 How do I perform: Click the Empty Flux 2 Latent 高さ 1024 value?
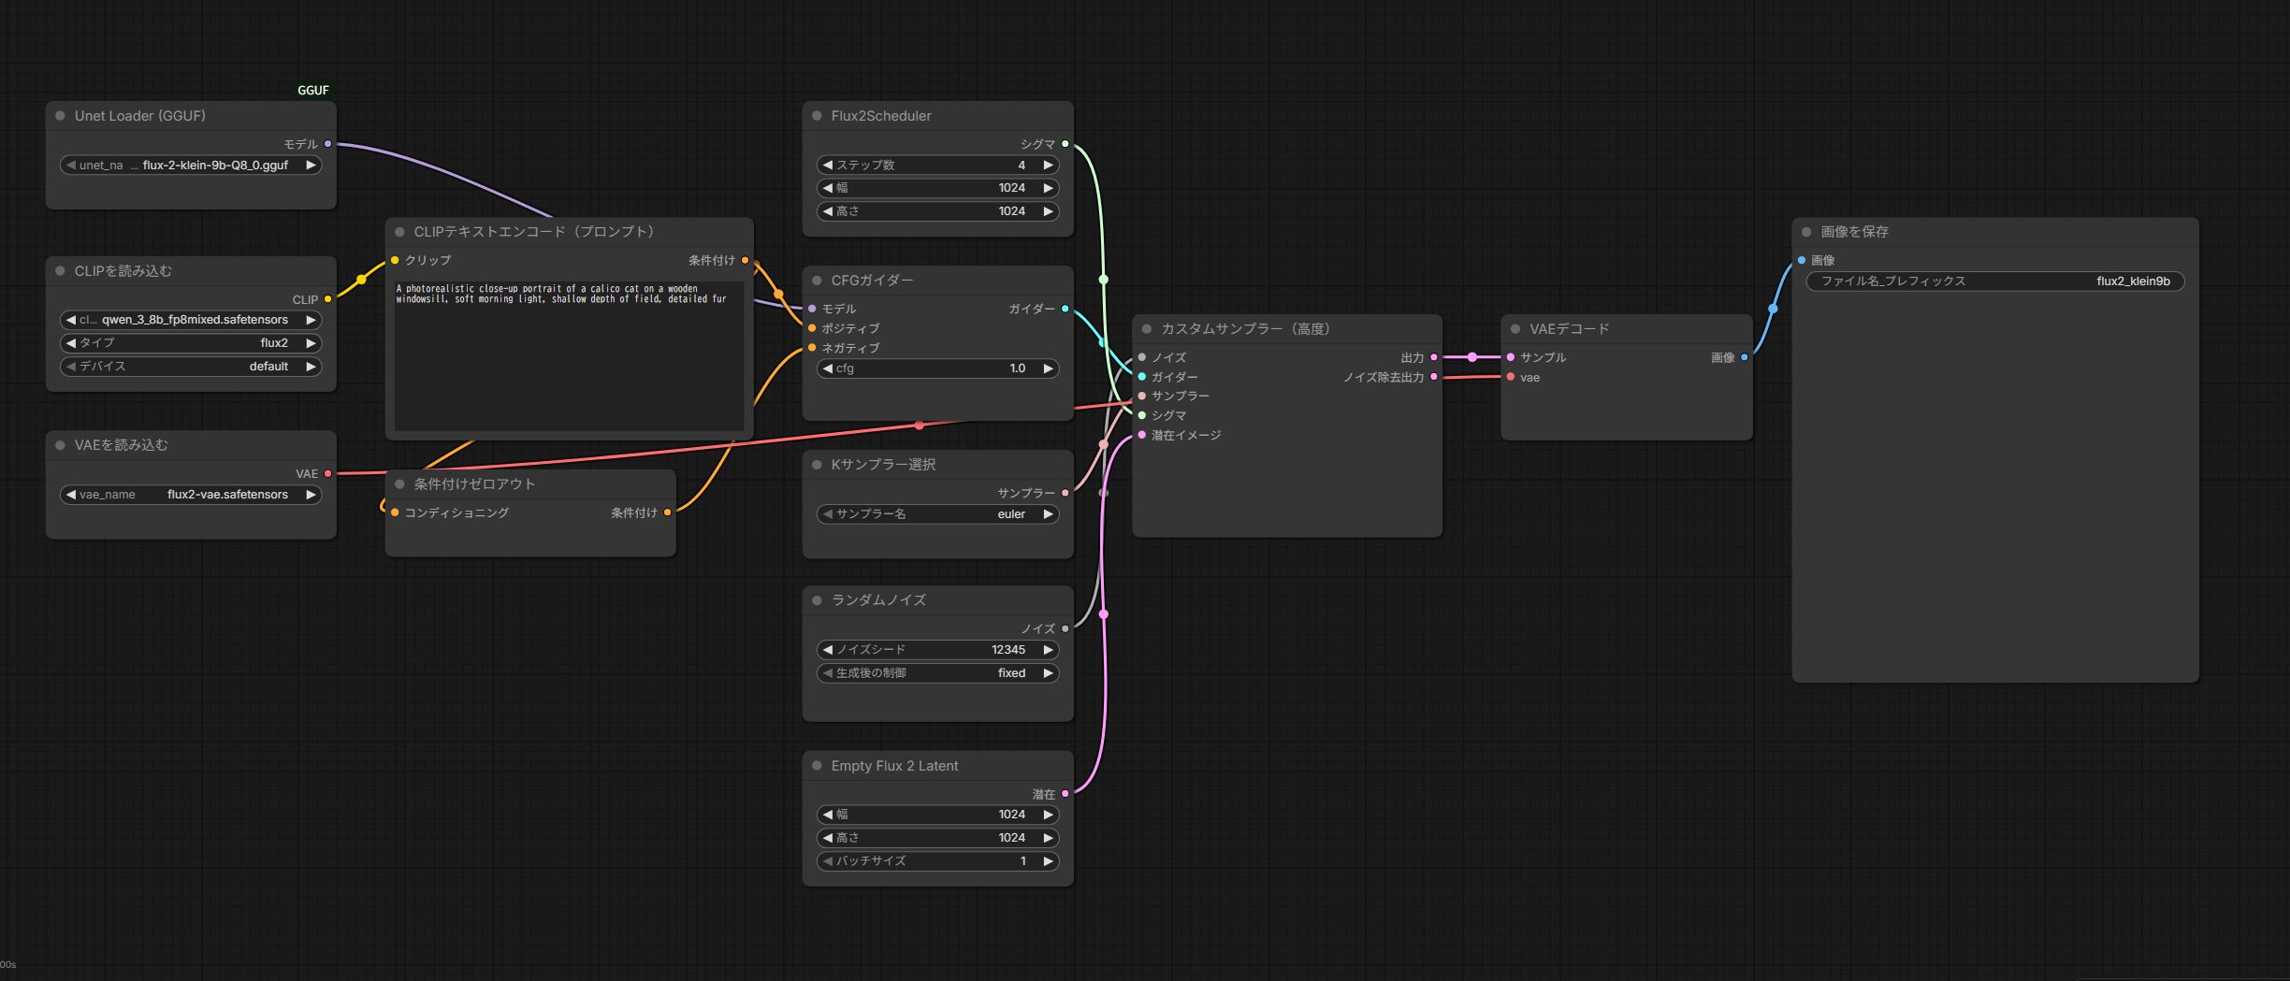(x=937, y=838)
